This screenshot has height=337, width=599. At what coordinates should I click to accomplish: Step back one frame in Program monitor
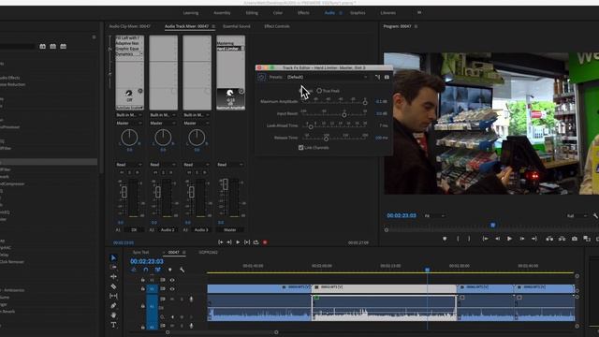pos(497,239)
